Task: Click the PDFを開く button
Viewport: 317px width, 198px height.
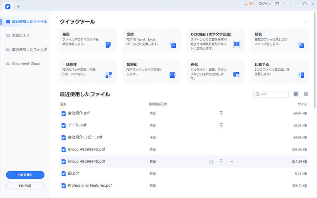Action: pos(25,175)
